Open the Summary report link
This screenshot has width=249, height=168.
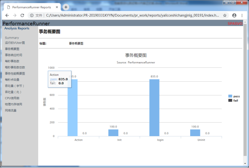tap(12, 38)
